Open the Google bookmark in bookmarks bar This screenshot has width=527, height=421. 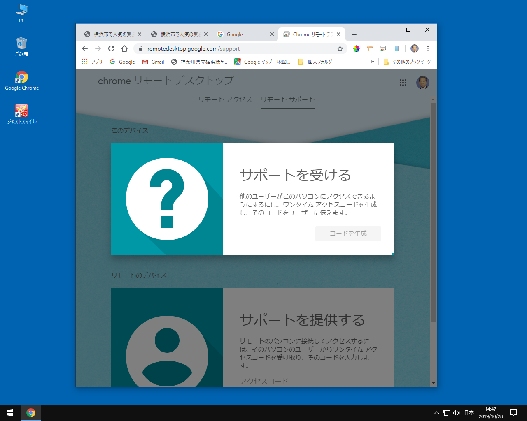click(x=122, y=62)
